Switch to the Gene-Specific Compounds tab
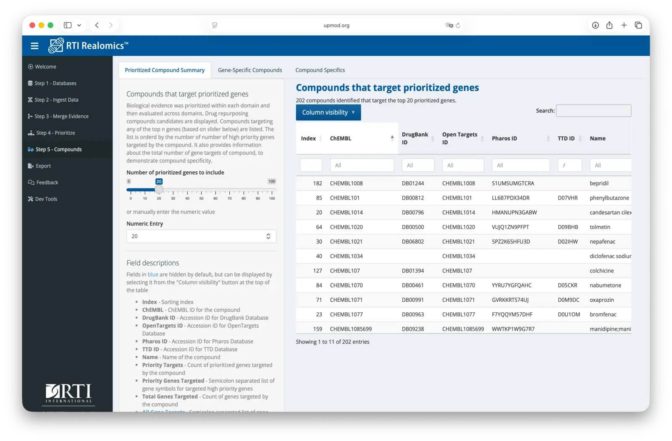Screen dimensions: 672x441 click(249, 70)
